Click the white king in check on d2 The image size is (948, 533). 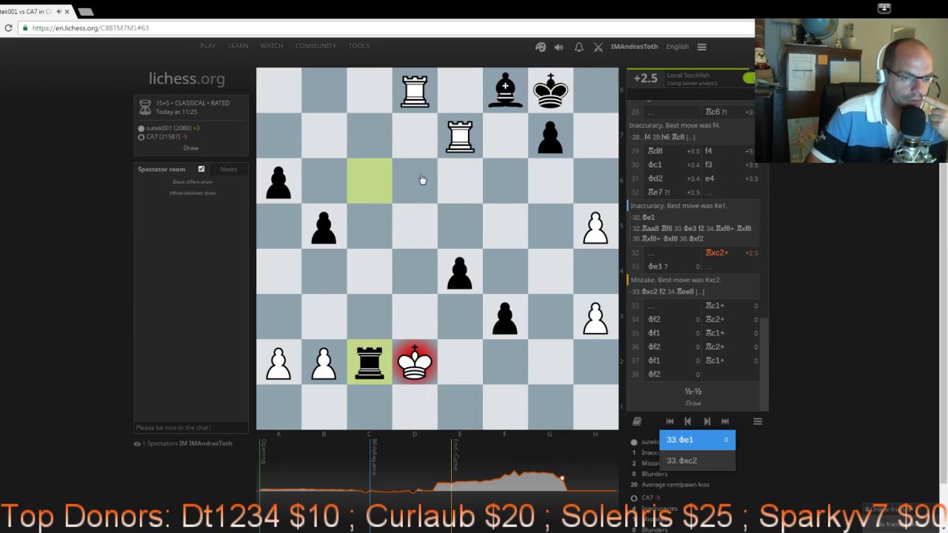415,363
